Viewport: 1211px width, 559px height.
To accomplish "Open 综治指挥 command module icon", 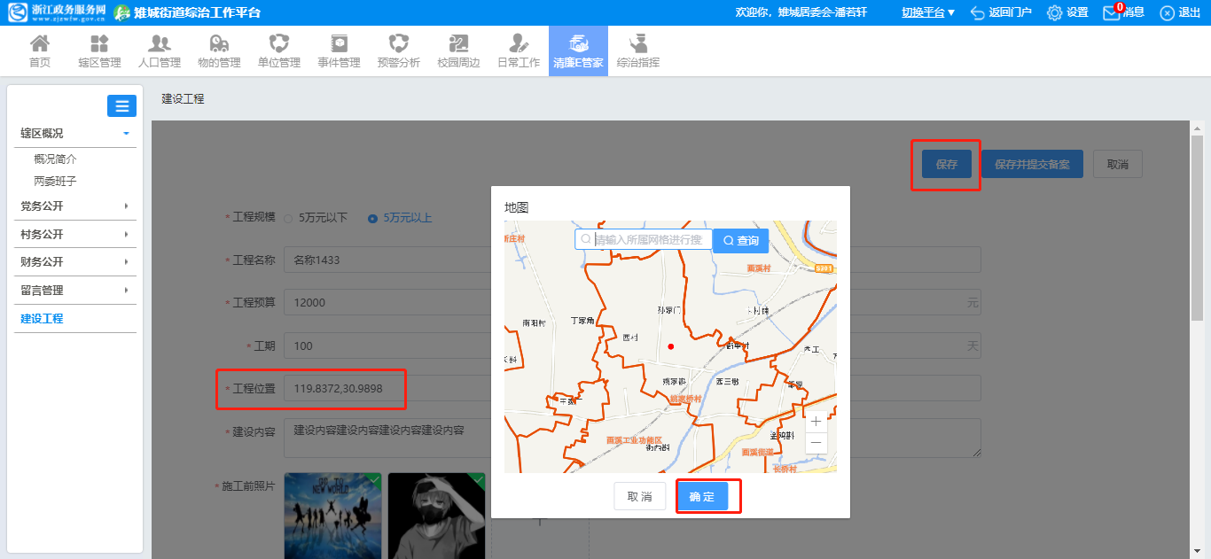I will (x=637, y=44).
